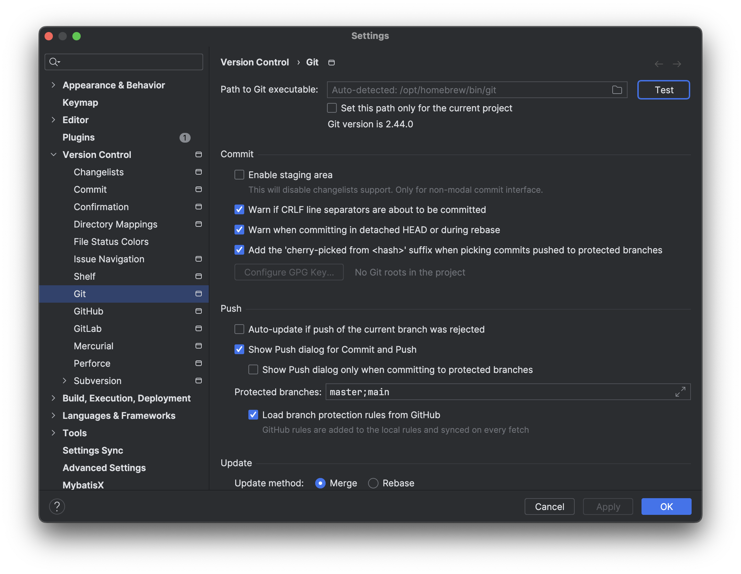This screenshot has height=574, width=741.
Task: Click project-level icon beside Changelists
Action: pyautogui.click(x=199, y=172)
